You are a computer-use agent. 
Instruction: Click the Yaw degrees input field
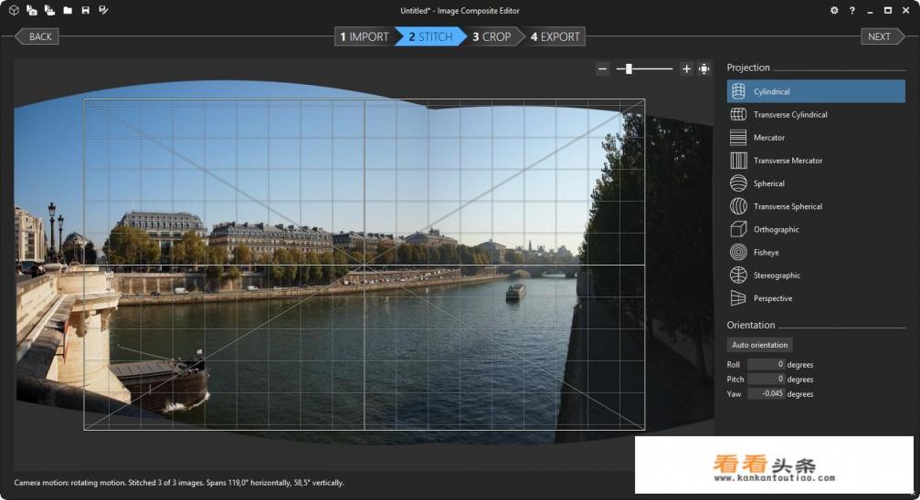click(x=767, y=394)
